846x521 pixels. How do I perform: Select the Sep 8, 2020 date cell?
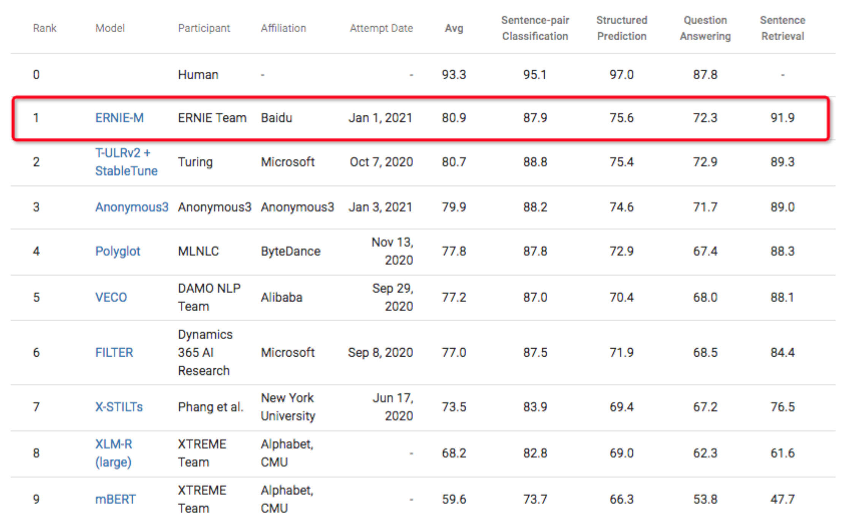click(380, 352)
